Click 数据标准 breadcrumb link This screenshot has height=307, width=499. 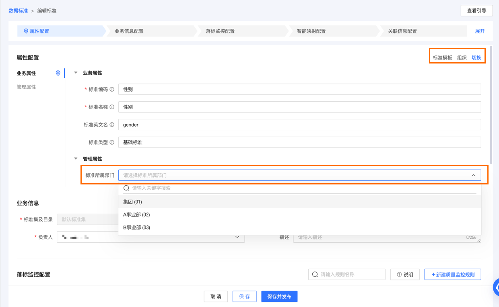pos(18,11)
